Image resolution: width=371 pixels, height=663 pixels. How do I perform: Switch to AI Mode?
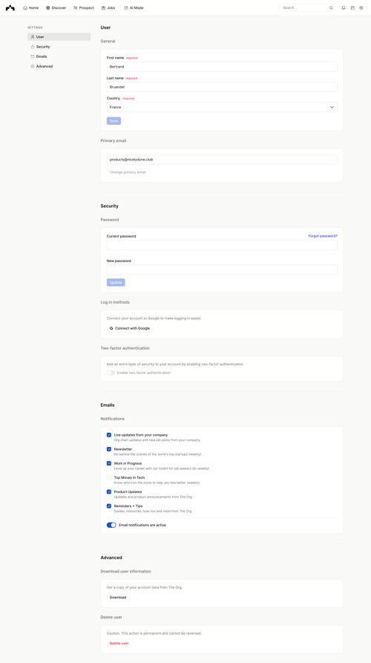134,7
